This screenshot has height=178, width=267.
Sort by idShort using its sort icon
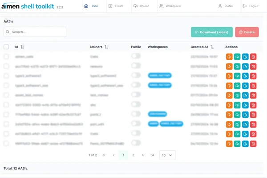coord(106,47)
